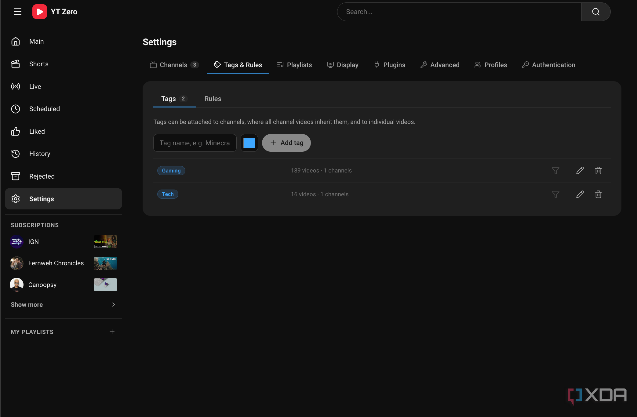Image resolution: width=637 pixels, height=417 pixels.
Task: Open the Live section
Action: pos(64,86)
